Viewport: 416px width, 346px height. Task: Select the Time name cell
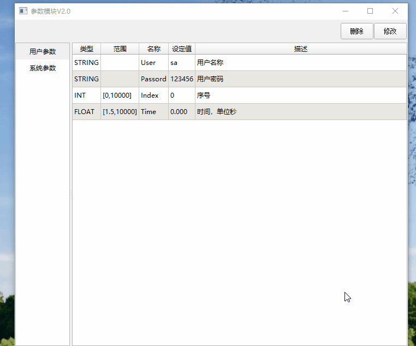(x=153, y=112)
